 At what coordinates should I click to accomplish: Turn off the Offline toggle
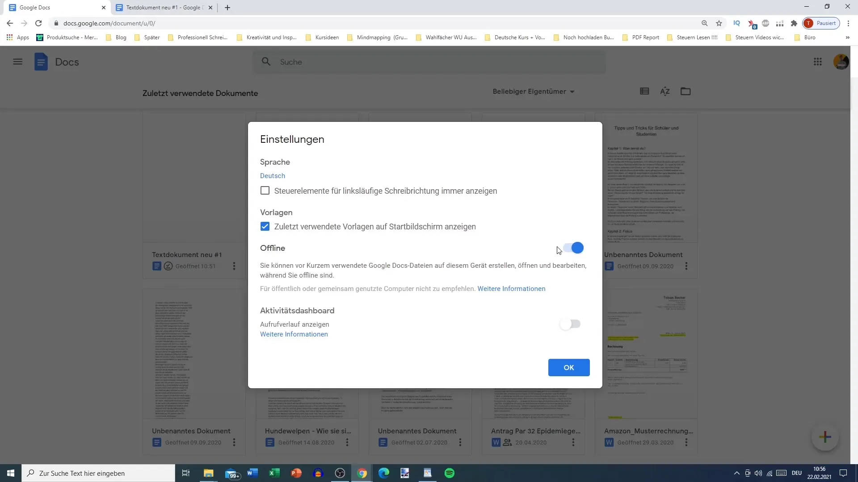pos(573,248)
